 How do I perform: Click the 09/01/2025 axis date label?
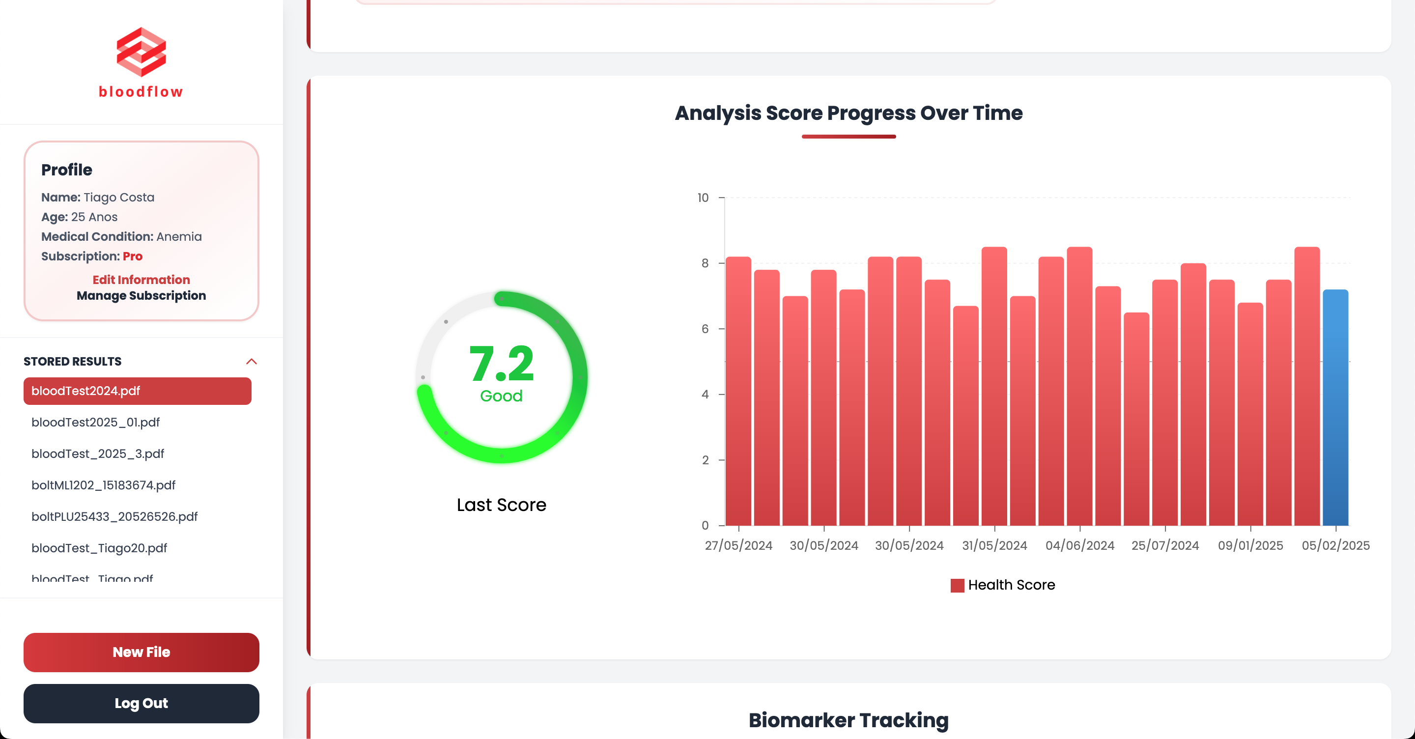(1250, 545)
